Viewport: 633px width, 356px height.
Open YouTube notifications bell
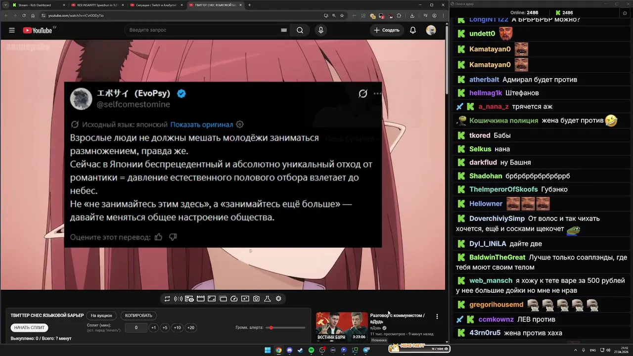point(413,30)
